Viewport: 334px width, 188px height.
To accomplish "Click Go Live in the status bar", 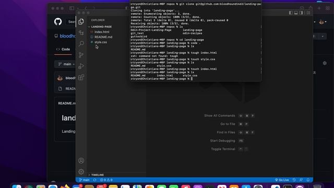I will coord(282,180).
